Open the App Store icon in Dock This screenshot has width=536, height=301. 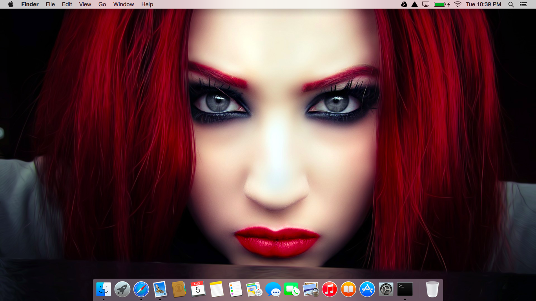367,290
